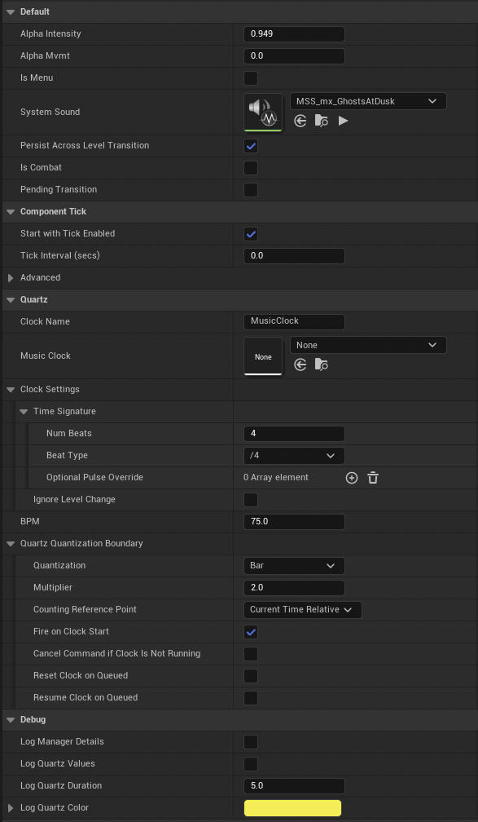Collapse the Component Tick section
Screen dimensions: 478x822
(11, 212)
